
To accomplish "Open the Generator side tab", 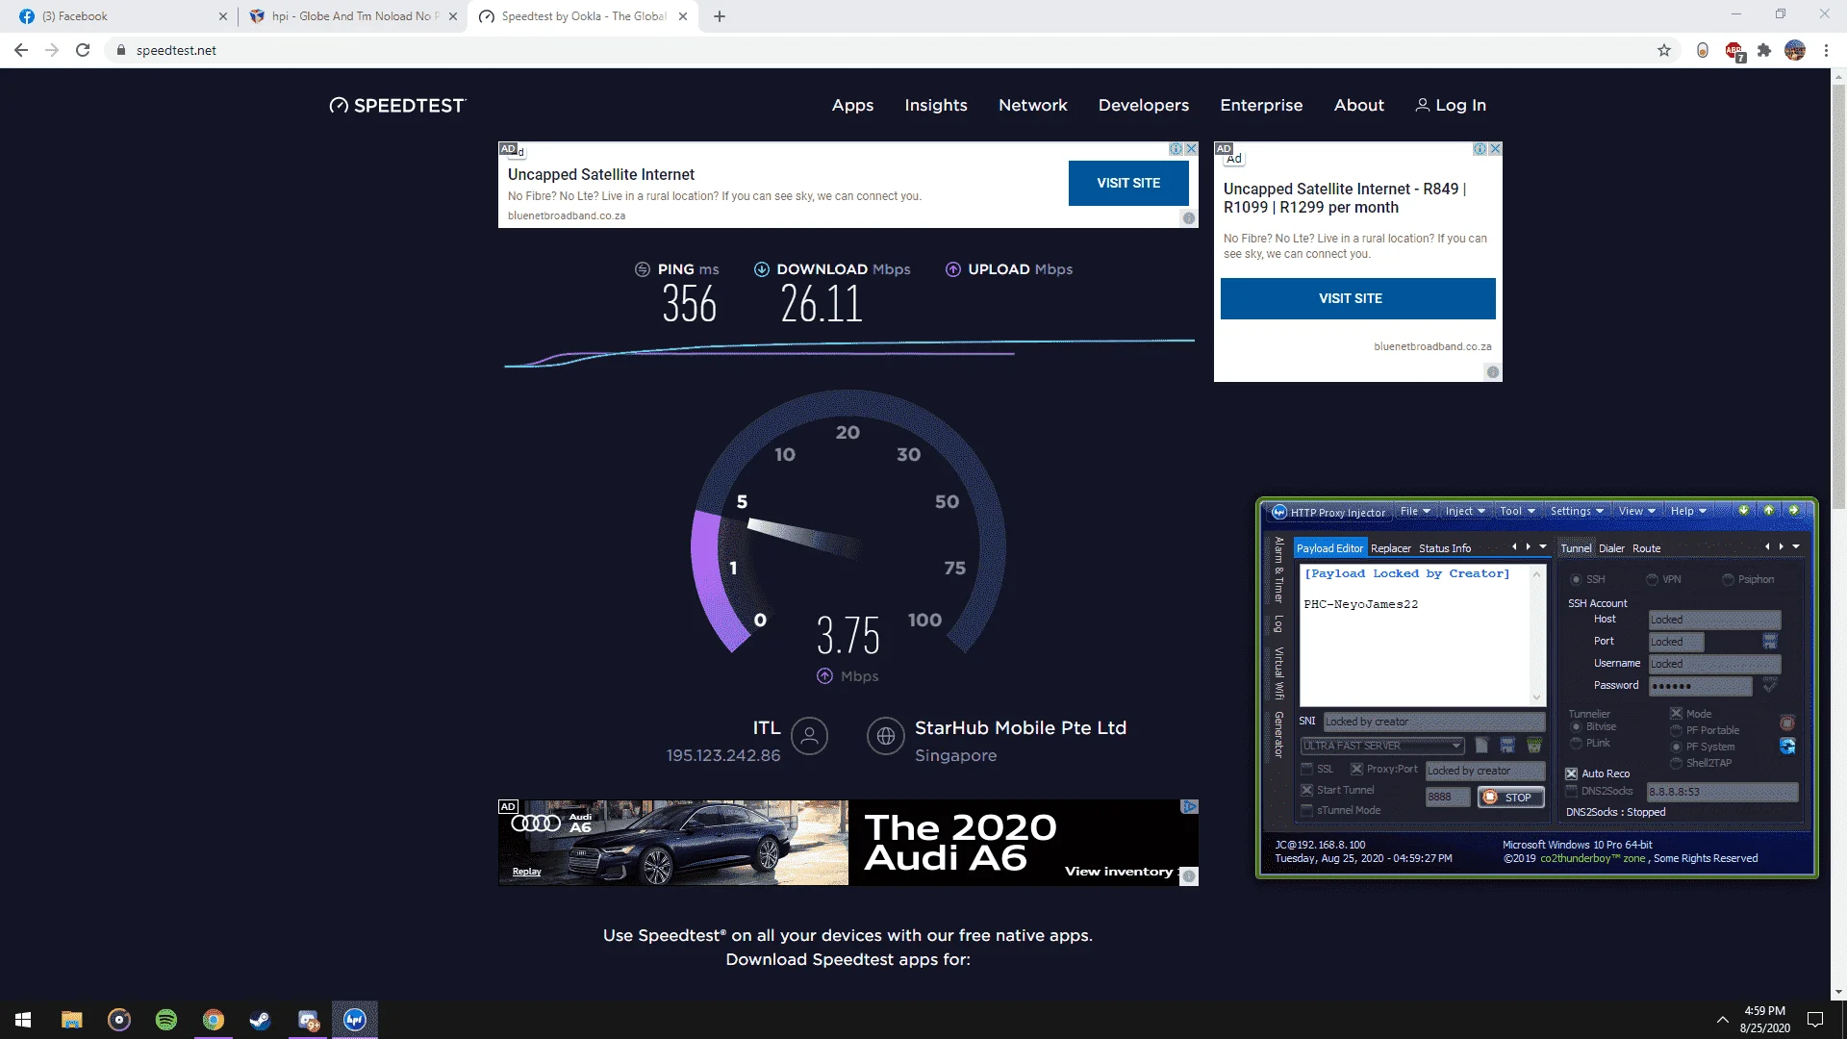I will click(1278, 734).
